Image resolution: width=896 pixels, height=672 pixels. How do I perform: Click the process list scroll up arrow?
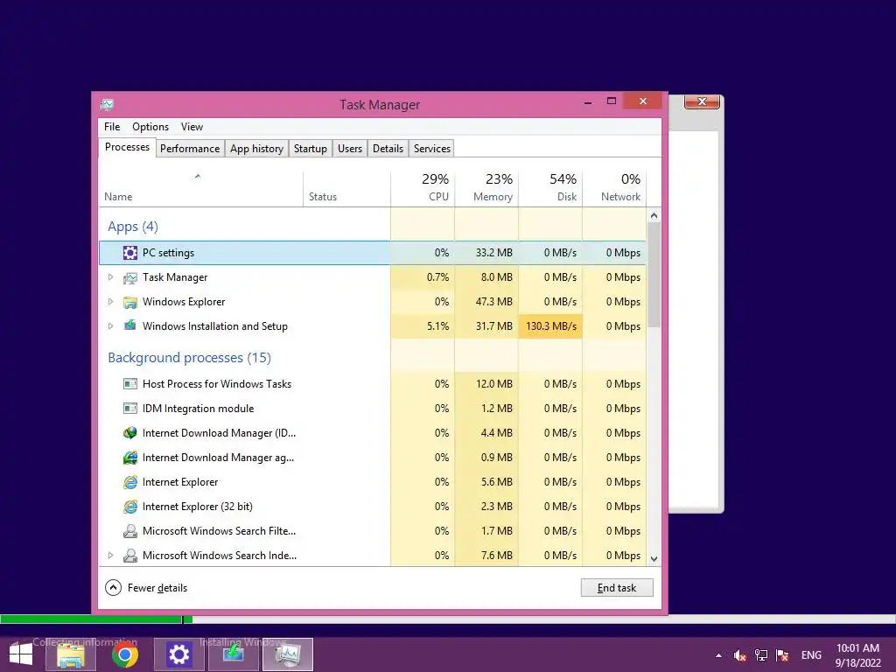pyautogui.click(x=654, y=215)
